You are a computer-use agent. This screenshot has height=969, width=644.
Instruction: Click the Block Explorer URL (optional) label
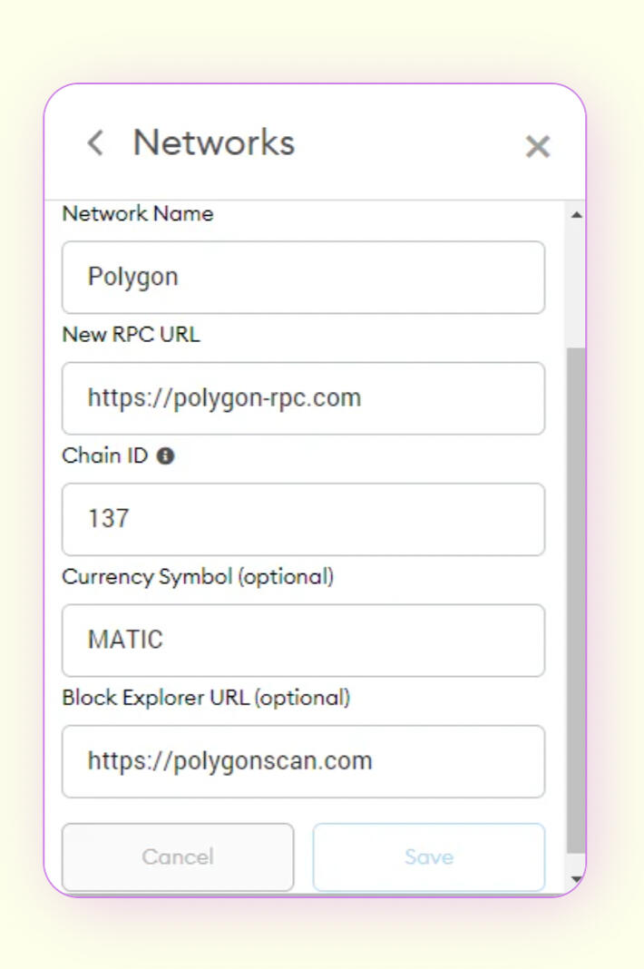coord(206,698)
